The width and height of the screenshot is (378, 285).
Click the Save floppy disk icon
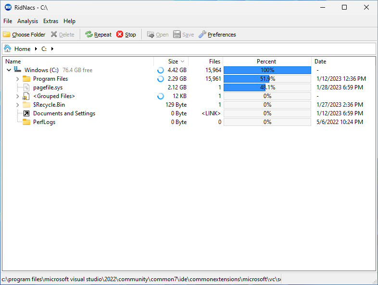tap(177, 35)
